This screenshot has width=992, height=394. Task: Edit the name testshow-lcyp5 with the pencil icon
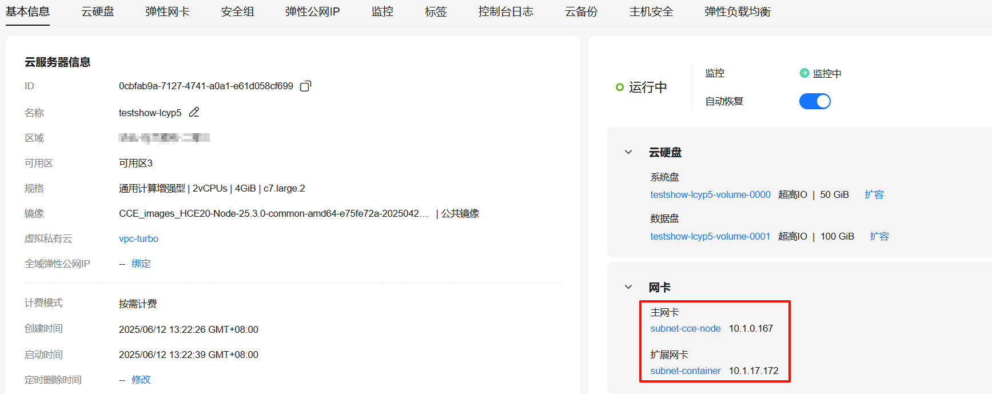pos(194,112)
